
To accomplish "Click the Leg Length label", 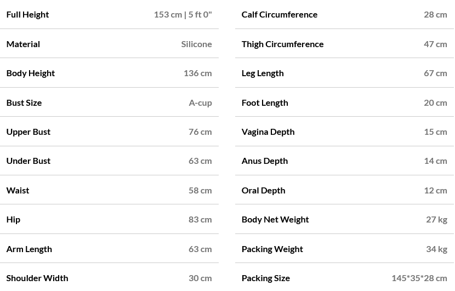I will point(263,73).
